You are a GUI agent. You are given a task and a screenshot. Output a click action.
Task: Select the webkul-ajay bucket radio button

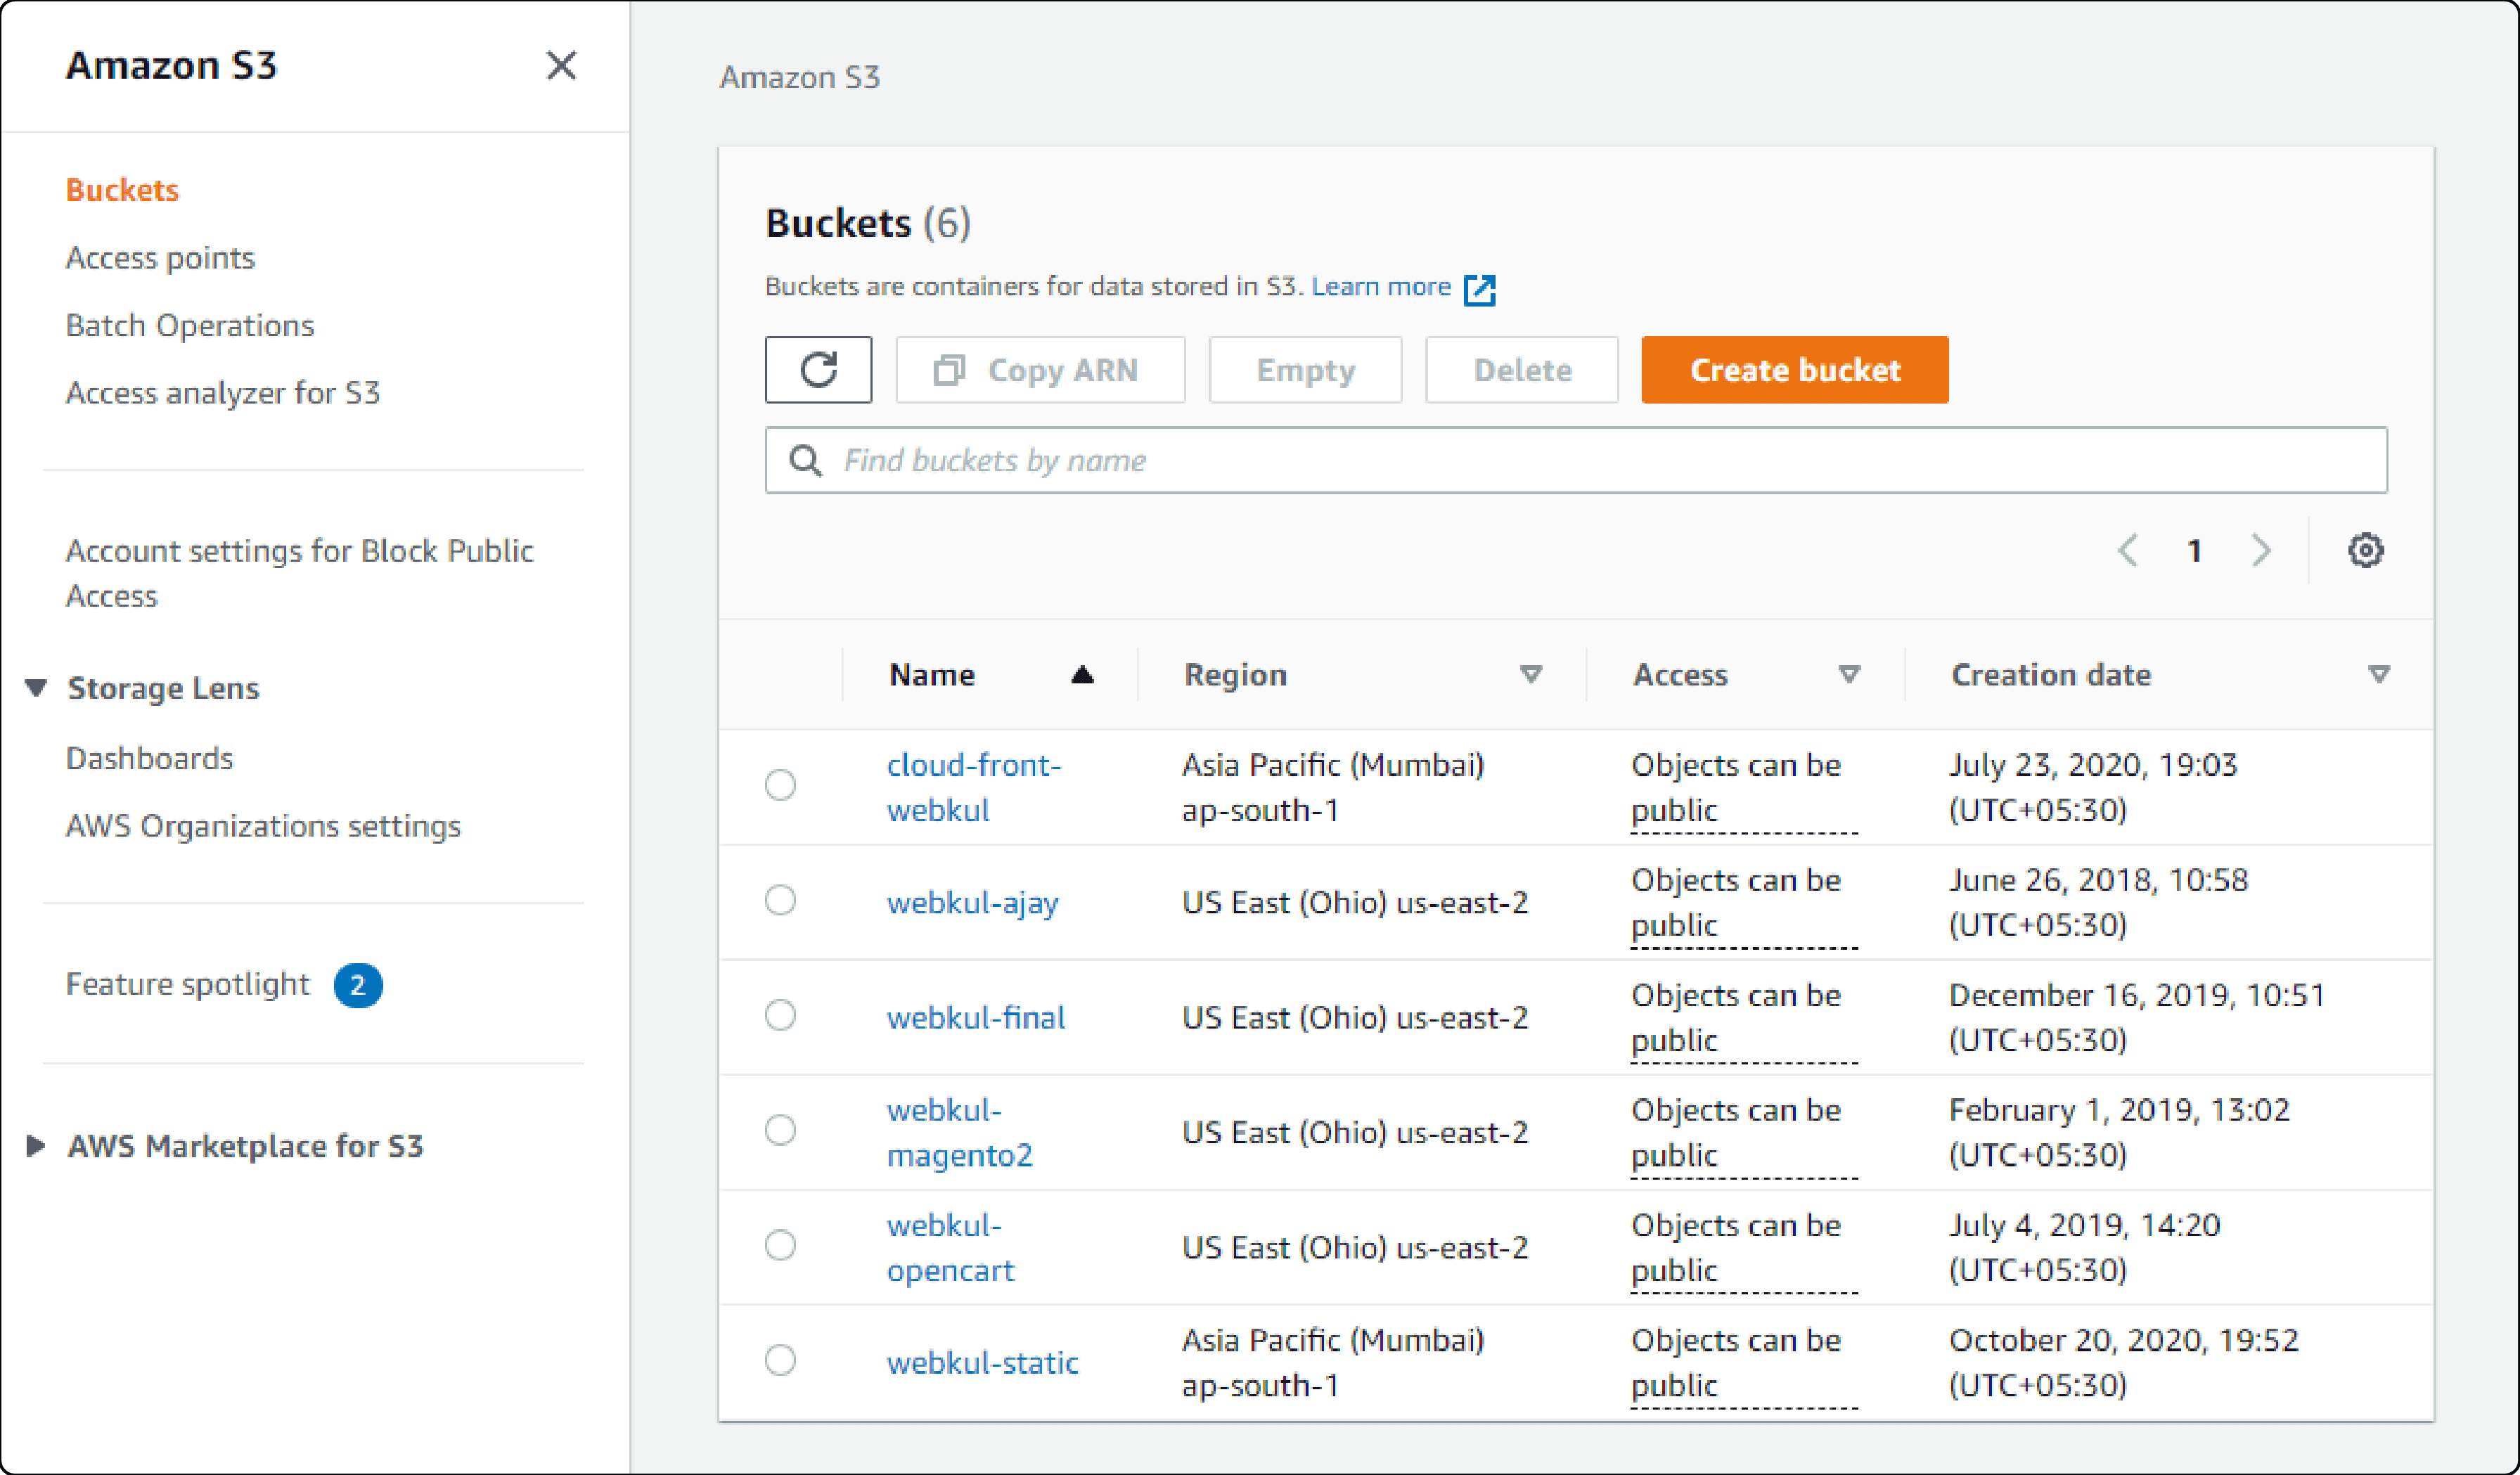tap(780, 900)
